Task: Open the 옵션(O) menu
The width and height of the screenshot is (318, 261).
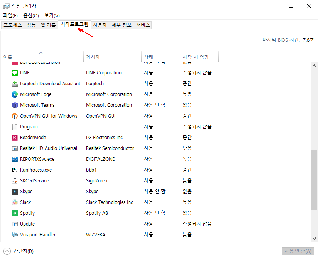Action: click(31, 15)
